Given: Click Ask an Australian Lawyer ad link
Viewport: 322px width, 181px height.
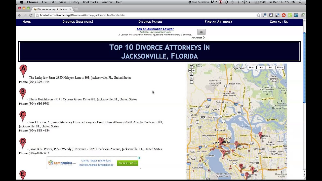Looking at the screenshot, I should coord(155,29).
